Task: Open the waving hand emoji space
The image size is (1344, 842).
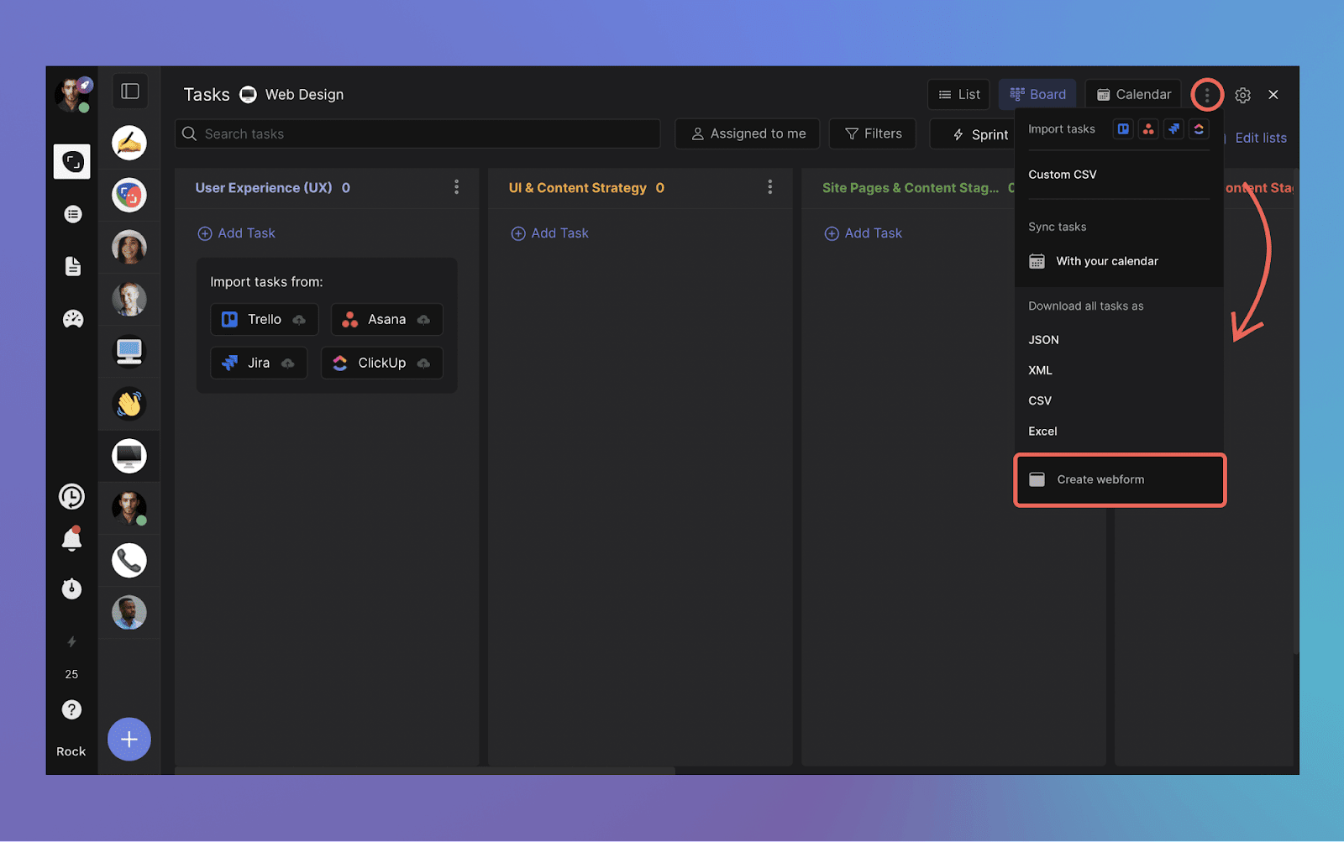Action: point(129,404)
